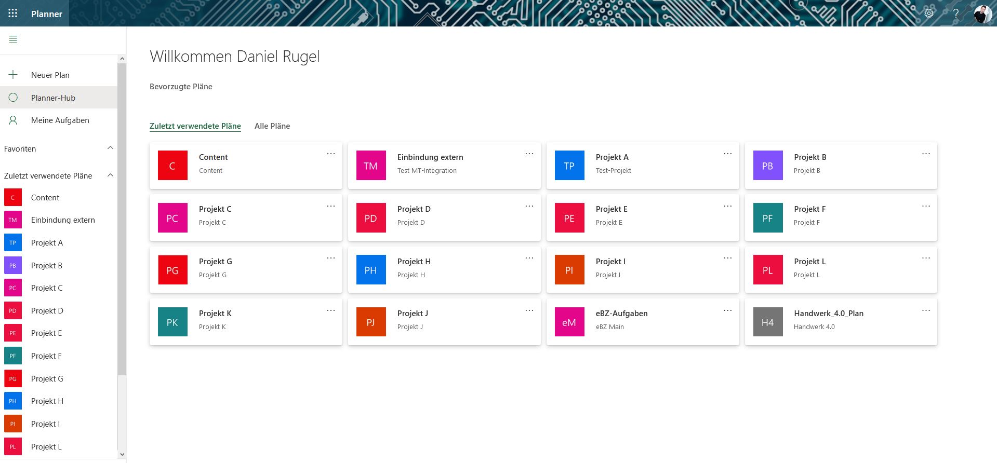Open Einbindung extern in sidebar list
The height and width of the screenshot is (463, 997).
[x=59, y=220]
